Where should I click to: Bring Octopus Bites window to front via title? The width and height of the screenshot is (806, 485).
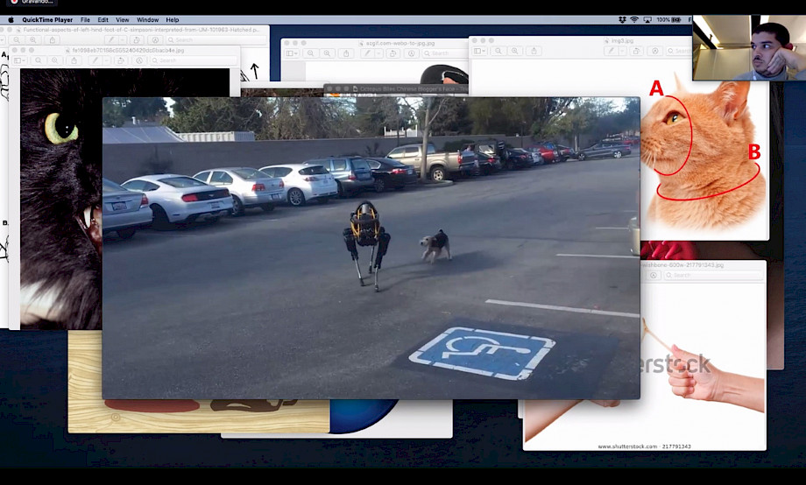[x=412, y=89]
